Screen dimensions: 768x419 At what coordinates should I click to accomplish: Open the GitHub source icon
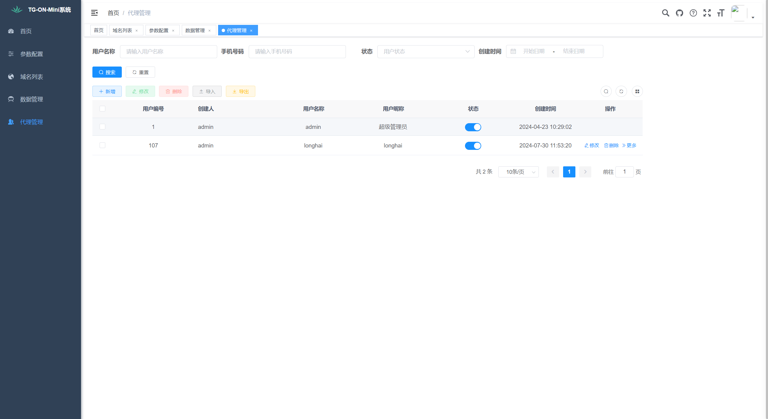(679, 13)
